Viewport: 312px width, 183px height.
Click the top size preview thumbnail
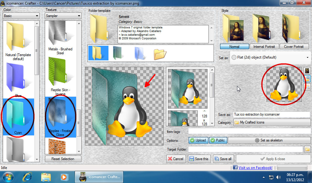coord(188,89)
